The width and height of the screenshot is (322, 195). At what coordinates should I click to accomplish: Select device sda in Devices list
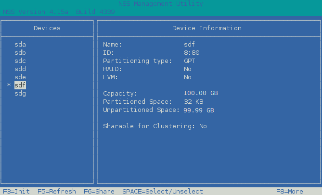click(20, 45)
